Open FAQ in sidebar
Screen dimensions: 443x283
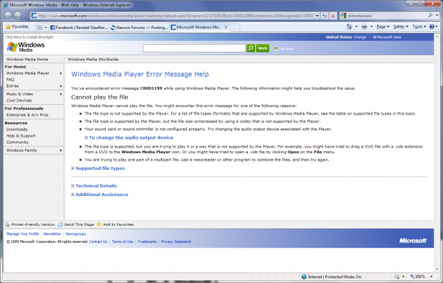pos(10,79)
